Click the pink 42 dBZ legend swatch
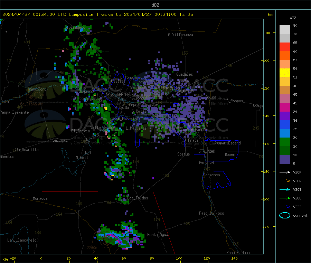 tap(285, 99)
